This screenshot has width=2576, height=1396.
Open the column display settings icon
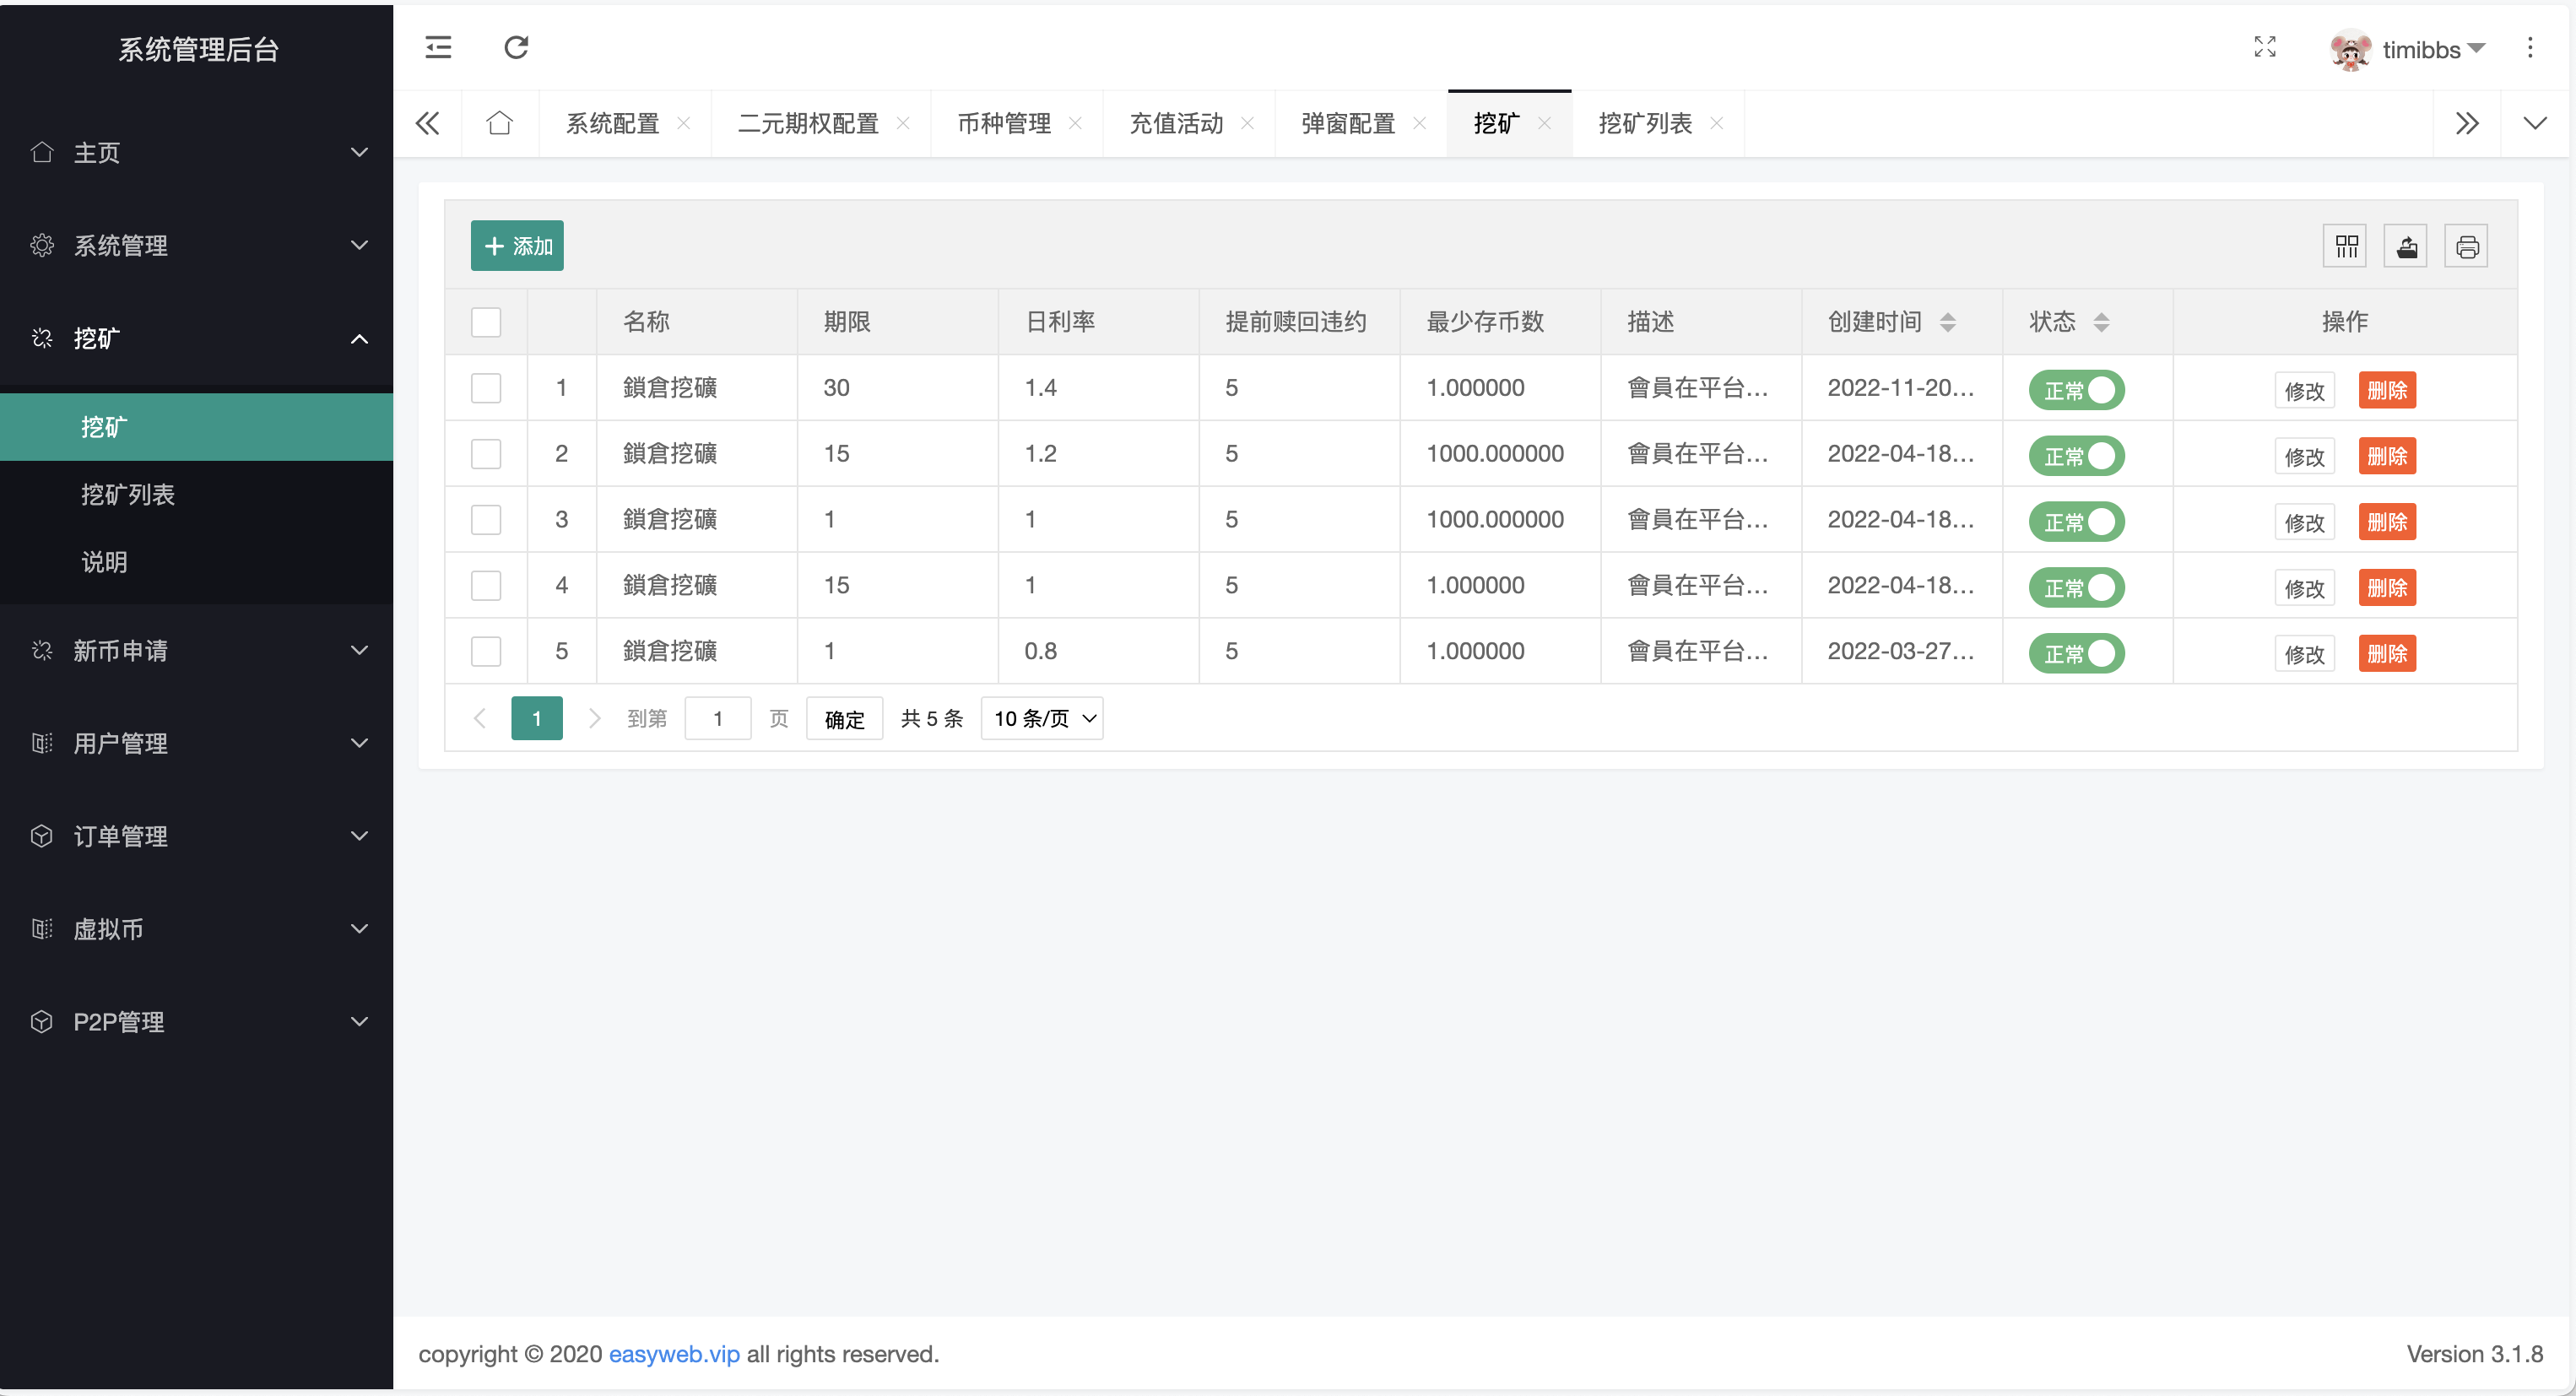(x=2345, y=245)
